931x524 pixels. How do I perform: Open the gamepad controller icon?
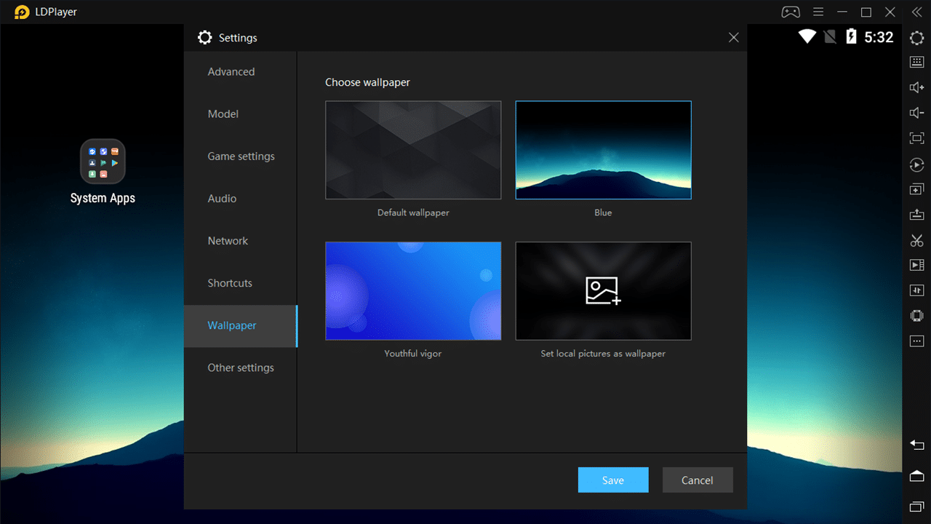791,12
